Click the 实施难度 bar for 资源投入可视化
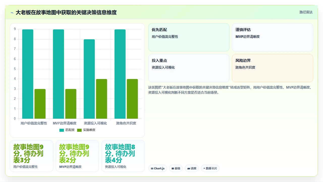The image size is (323, 182). click(102, 99)
